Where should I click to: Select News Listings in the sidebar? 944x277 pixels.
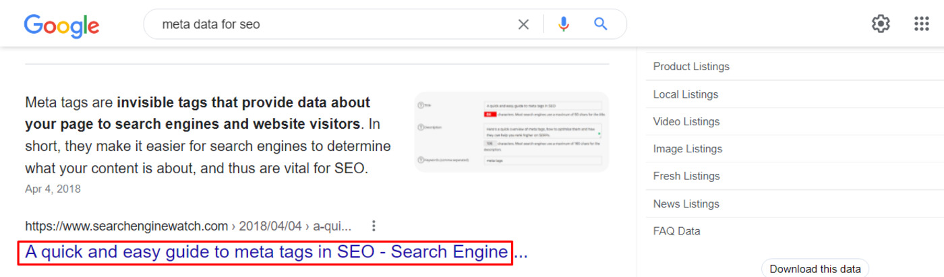pyautogui.click(x=686, y=204)
